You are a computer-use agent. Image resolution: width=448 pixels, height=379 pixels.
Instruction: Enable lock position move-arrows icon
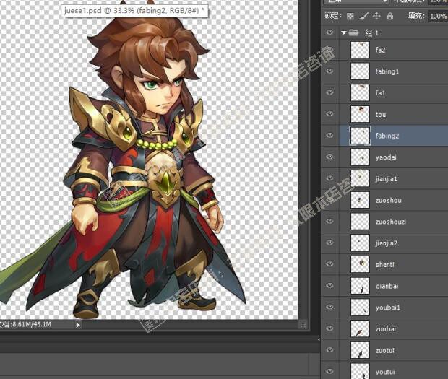[376, 16]
